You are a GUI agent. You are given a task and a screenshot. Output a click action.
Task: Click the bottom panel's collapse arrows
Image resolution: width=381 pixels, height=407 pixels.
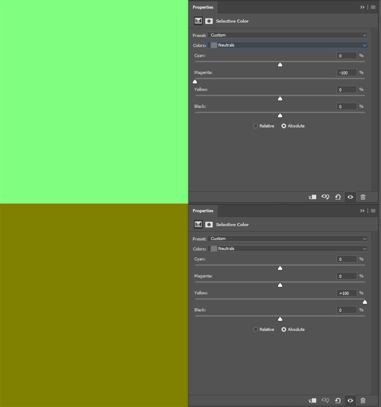tap(362, 211)
